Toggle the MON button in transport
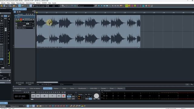The width and height of the screenshot is (194, 109). tap(69, 97)
